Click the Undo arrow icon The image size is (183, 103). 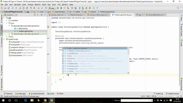click(13, 8)
